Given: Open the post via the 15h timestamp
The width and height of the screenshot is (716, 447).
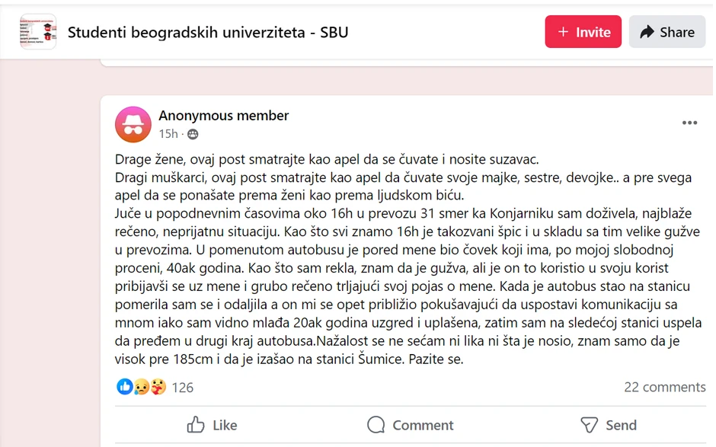Looking at the screenshot, I should (168, 134).
